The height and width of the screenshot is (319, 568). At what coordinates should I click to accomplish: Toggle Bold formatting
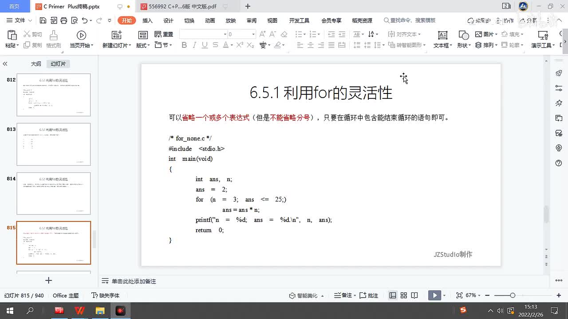point(184,45)
